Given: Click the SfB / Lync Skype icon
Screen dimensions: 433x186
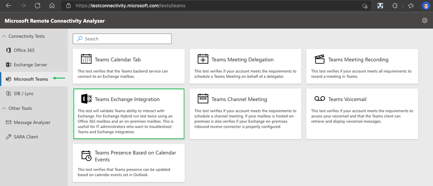Looking at the screenshot, I should [x=8, y=94].
